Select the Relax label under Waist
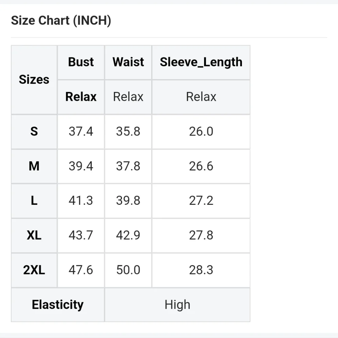This screenshot has width=338, height=338. point(128,97)
